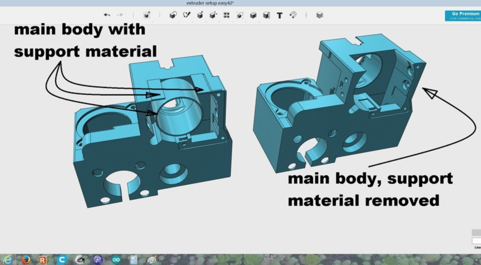Activate the Measure tool

pyautogui.click(x=266, y=15)
